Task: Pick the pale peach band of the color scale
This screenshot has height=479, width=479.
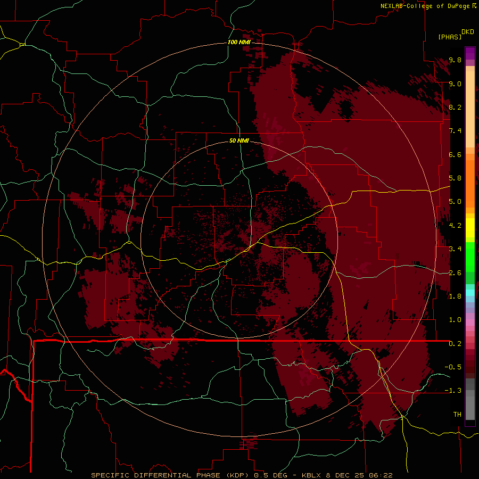Action: click(x=470, y=109)
